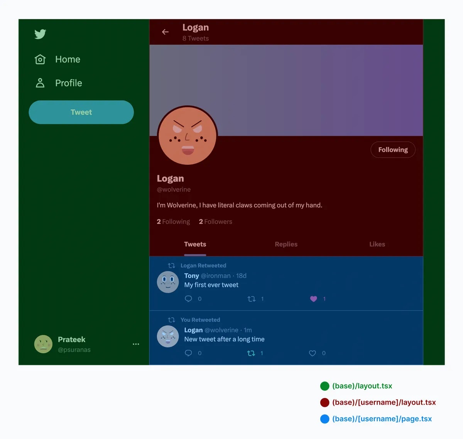The image size is (463, 439).
Task: Click the green '(base)/layout.tsx' legend dot
Action: click(x=325, y=386)
